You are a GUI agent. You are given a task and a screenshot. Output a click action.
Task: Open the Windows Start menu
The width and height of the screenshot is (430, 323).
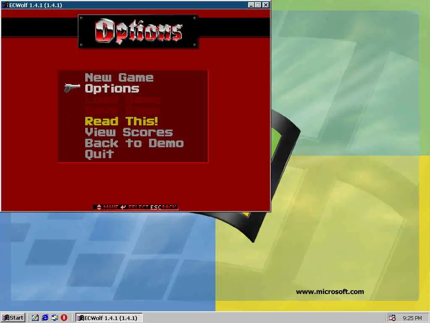click(13, 318)
